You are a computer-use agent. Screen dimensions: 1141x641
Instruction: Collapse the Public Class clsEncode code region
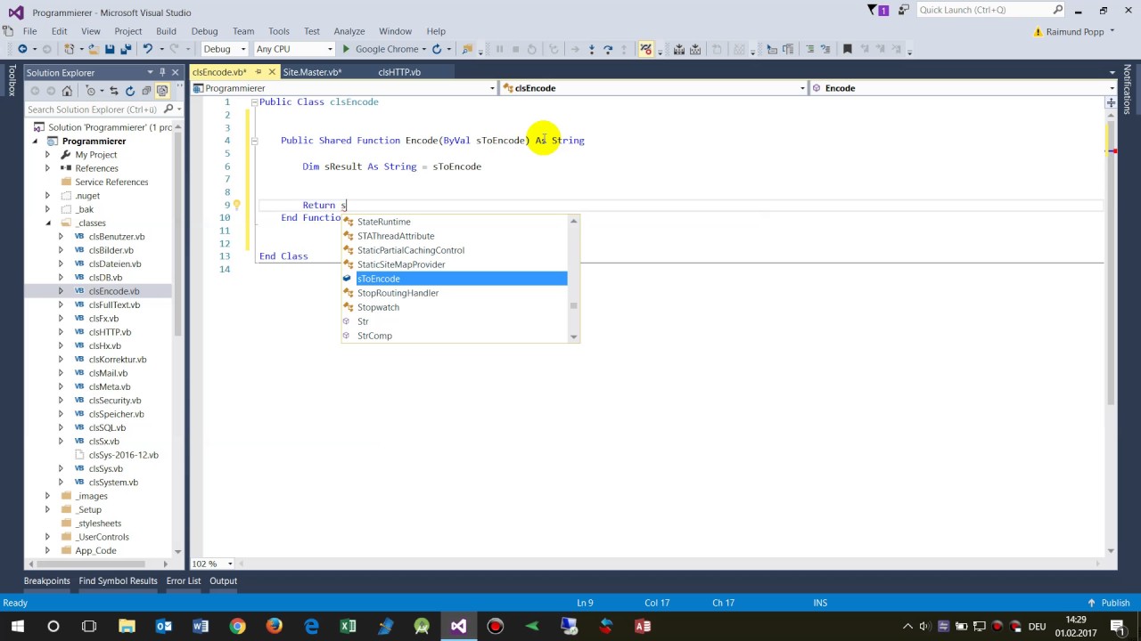254,102
